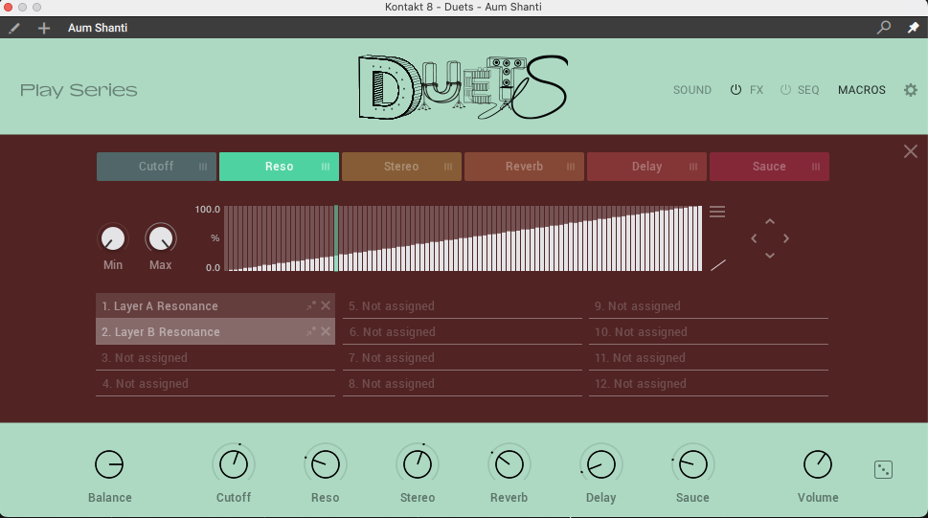The height and width of the screenshot is (518, 928).
Task: Select slot 12 Not assigned
Action: [x=709, y=384]
